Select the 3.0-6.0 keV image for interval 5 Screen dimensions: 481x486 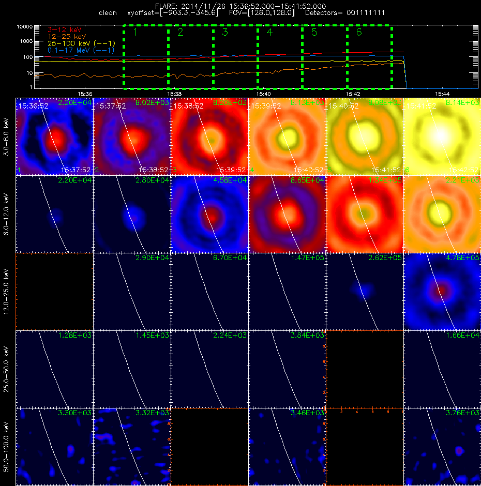365,136
